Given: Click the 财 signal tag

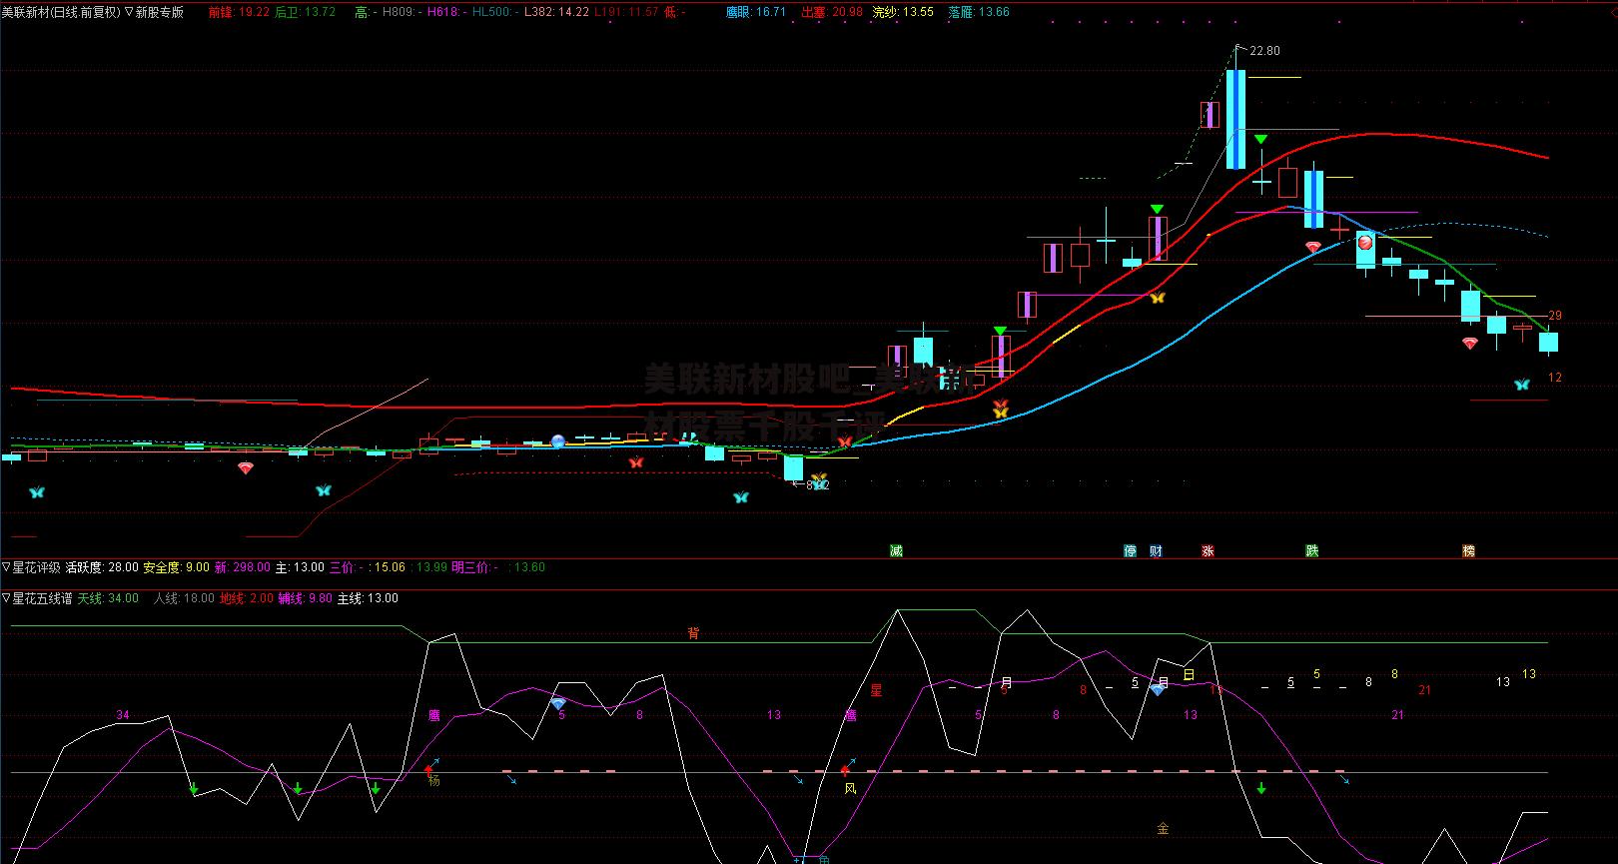Looking at the screenshot, I should [1156, 550].
